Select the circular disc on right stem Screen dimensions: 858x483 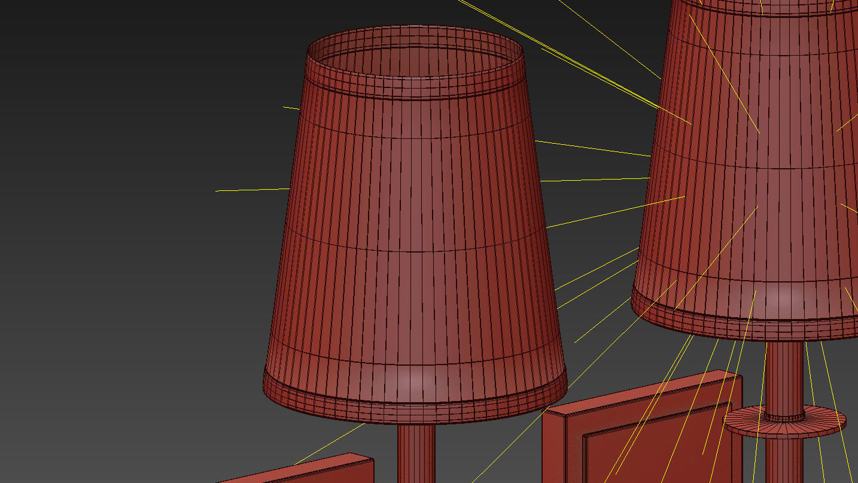pos(785,421)
